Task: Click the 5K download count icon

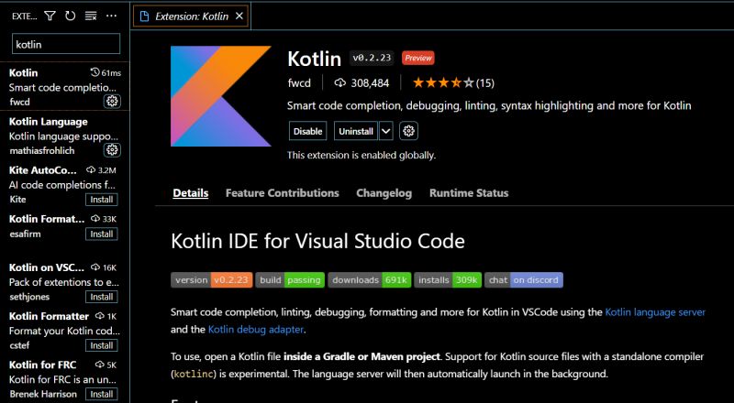Action: click(100, 365)
